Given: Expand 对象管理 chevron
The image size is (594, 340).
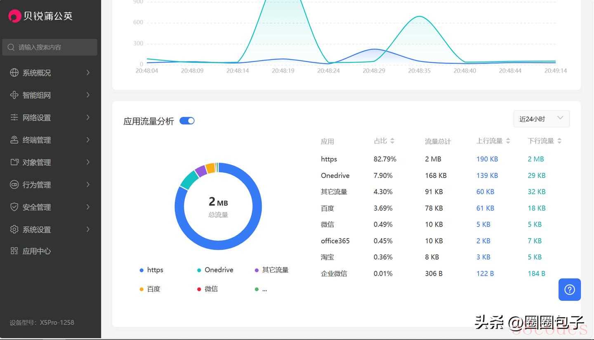Looking at the screenshot, I should pyautogui.click(x=88, y=162).
